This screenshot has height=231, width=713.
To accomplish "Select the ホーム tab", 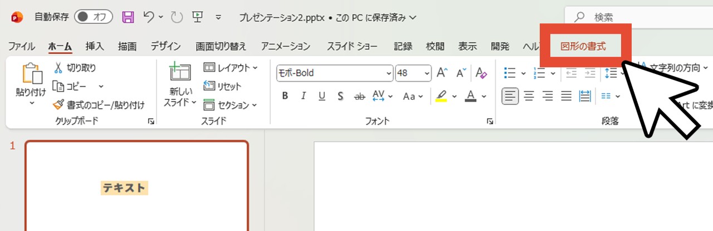I will pyautogui.click(x=60, y=46).
